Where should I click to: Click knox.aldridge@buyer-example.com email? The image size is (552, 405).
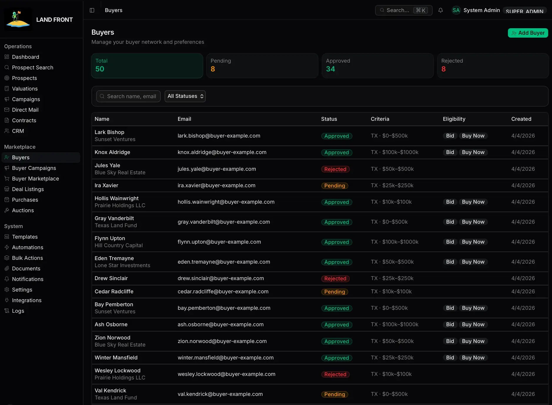click(222, 152)
